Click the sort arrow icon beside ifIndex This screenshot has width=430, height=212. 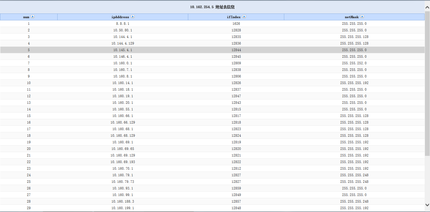[244, 17]
